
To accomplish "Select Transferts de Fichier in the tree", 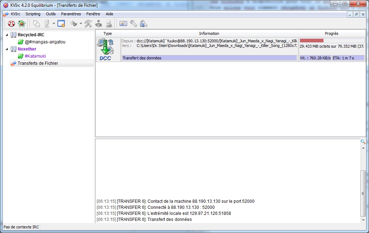I will (x=38, y=63).
